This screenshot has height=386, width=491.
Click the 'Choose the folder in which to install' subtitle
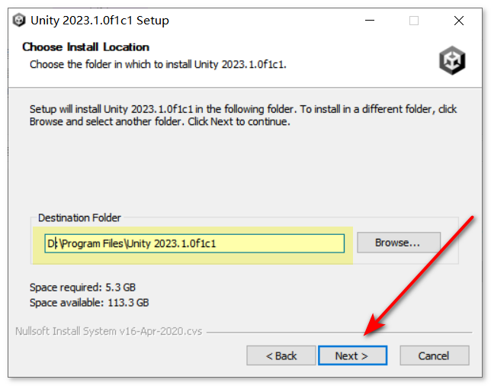coord(158,65)
